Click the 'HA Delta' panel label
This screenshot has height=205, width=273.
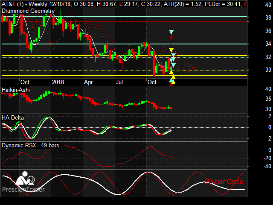(x=13, y=118)
